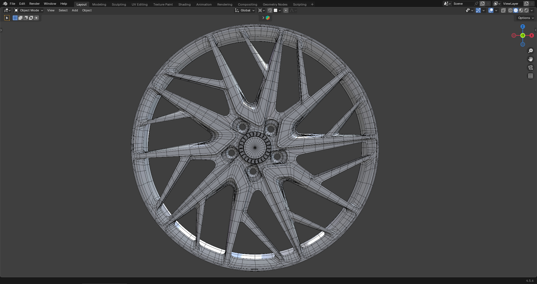Screen dimensions: 537x284
Task: Choose the Subtract selection mode icon
Action: tap(26, 18)
